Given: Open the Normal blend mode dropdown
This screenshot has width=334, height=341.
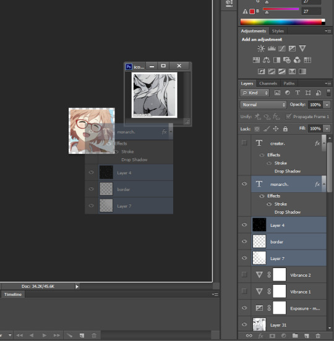Looking at the screenshot, I should tap(263, 105).
